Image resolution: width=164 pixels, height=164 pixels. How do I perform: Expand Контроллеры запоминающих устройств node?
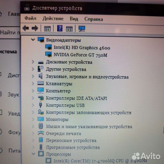[x=33, y=112]
